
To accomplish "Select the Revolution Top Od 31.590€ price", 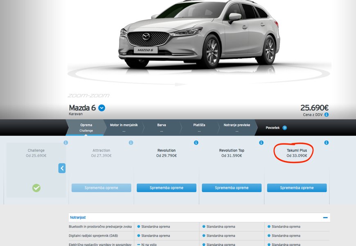I will (x=232, y=156).
